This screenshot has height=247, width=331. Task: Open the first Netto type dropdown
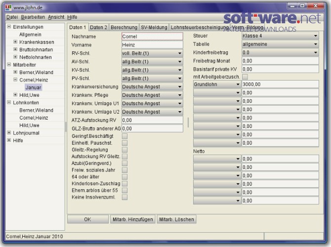(217, 159)
